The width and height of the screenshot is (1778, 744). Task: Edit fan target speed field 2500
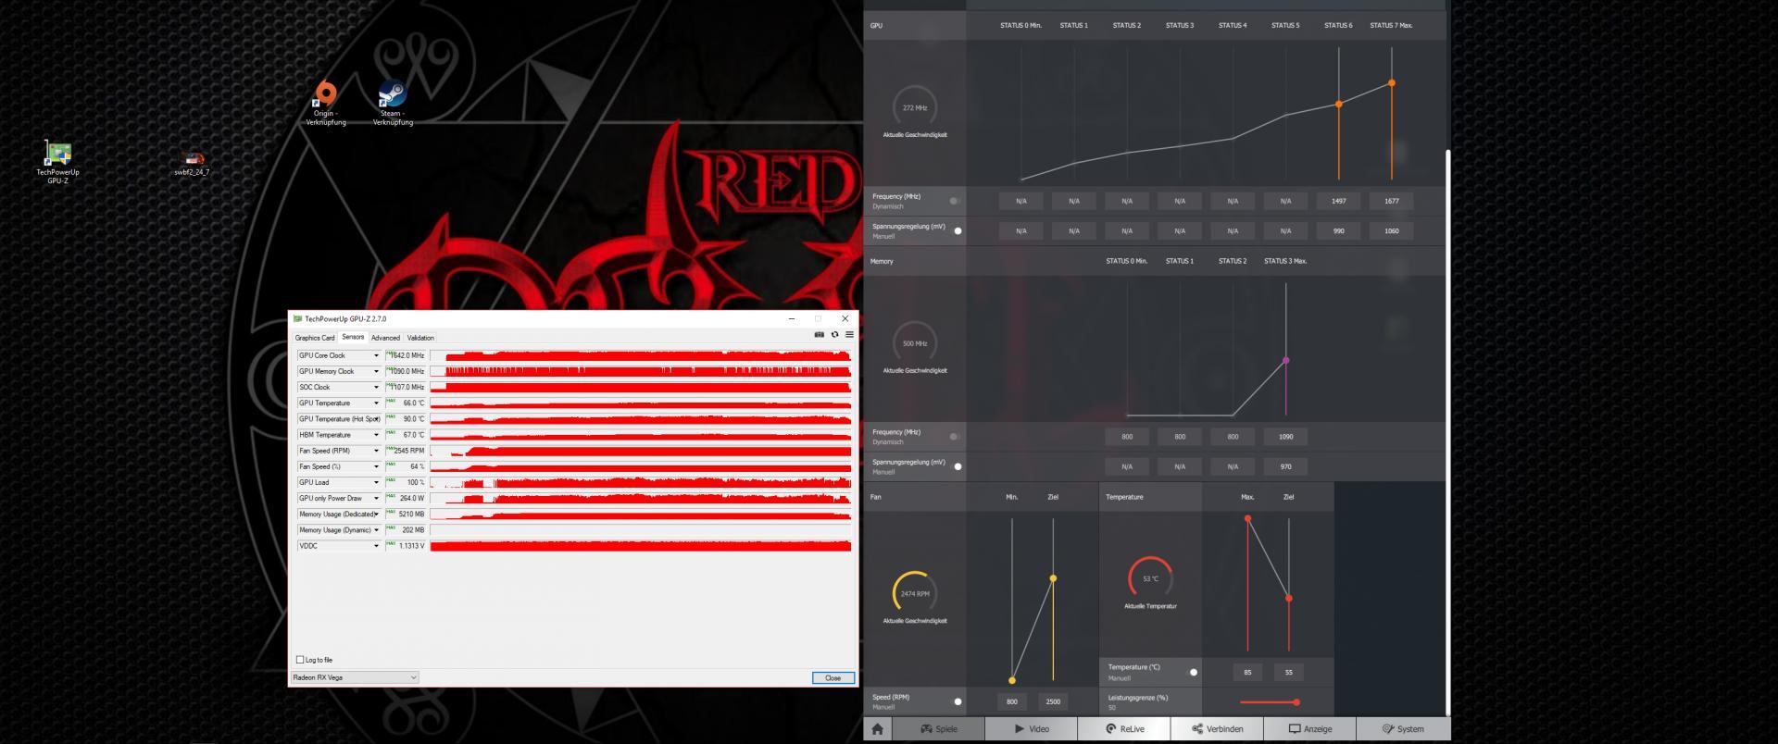point(1053,701)
